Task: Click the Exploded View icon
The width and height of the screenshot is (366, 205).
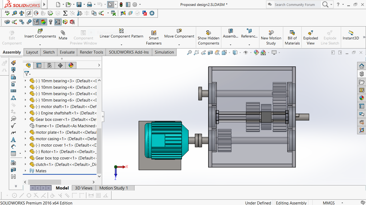Action: point(311,33)
